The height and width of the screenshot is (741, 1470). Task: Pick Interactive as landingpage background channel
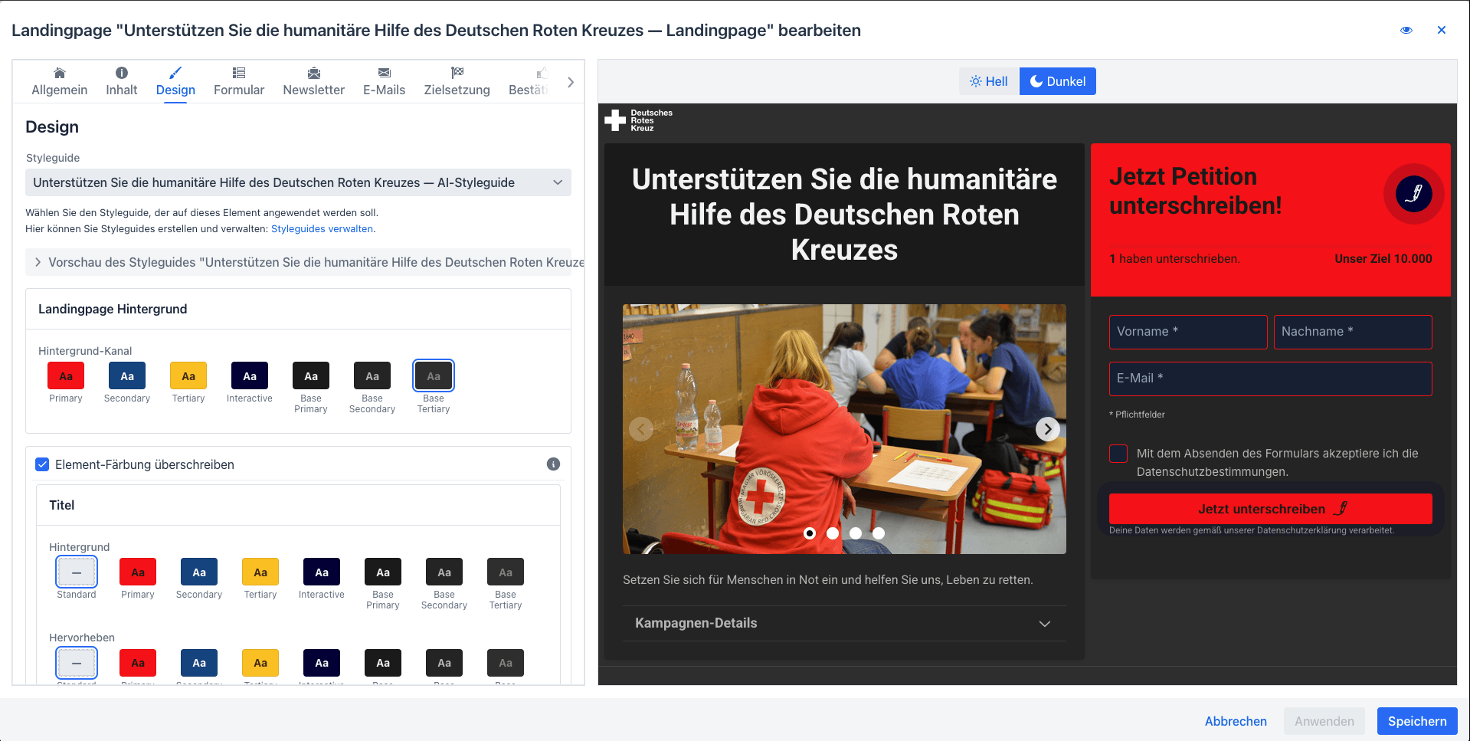250,376
